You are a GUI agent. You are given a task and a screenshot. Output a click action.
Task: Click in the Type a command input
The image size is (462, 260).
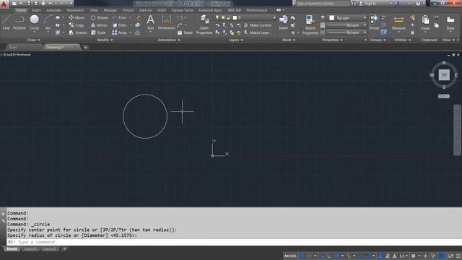pyautogui.click(x=234, y=242)
